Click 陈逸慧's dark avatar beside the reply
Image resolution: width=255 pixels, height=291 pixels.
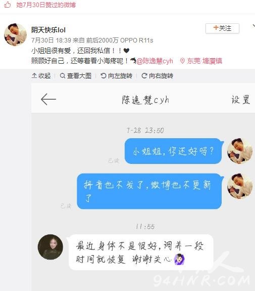(50, 247)
